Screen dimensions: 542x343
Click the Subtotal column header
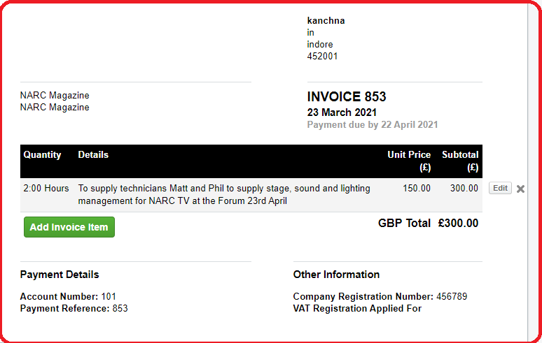(x=460, y=161)
